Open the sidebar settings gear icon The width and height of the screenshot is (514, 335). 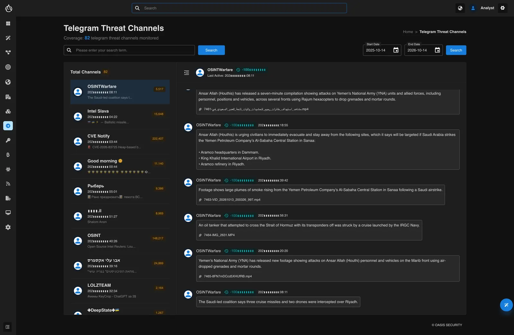tap(8, 227)
